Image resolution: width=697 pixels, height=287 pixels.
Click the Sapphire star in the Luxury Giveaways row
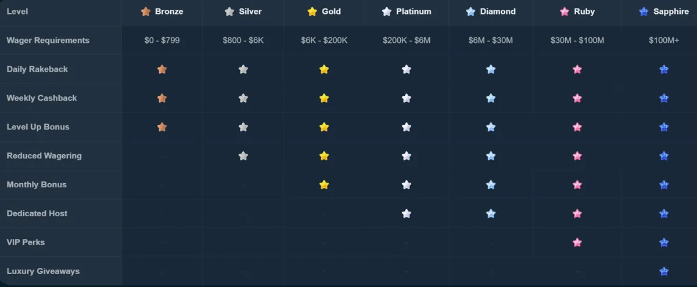[664, 271]
